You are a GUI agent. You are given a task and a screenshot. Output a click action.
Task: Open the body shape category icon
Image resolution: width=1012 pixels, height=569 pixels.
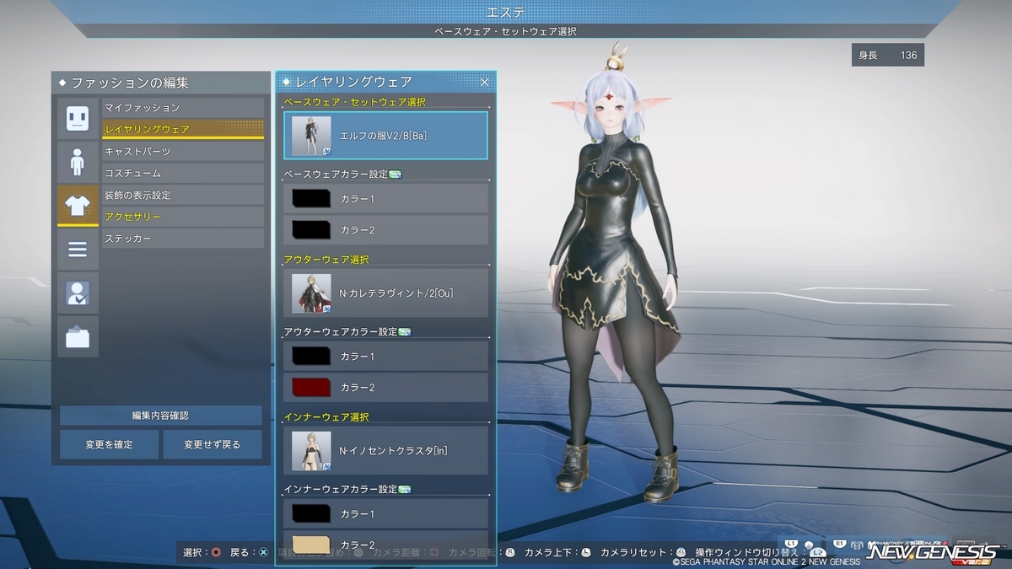(78, 161)
